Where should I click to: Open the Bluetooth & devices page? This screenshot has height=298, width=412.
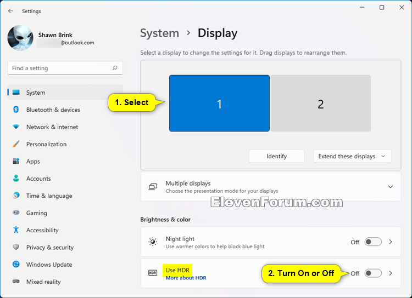[x=65, y=110]
